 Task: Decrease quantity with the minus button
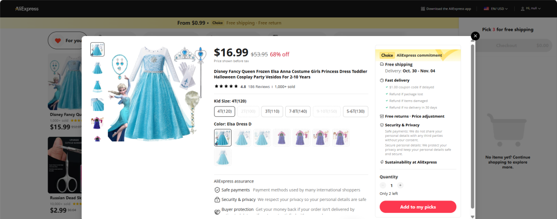383,186
